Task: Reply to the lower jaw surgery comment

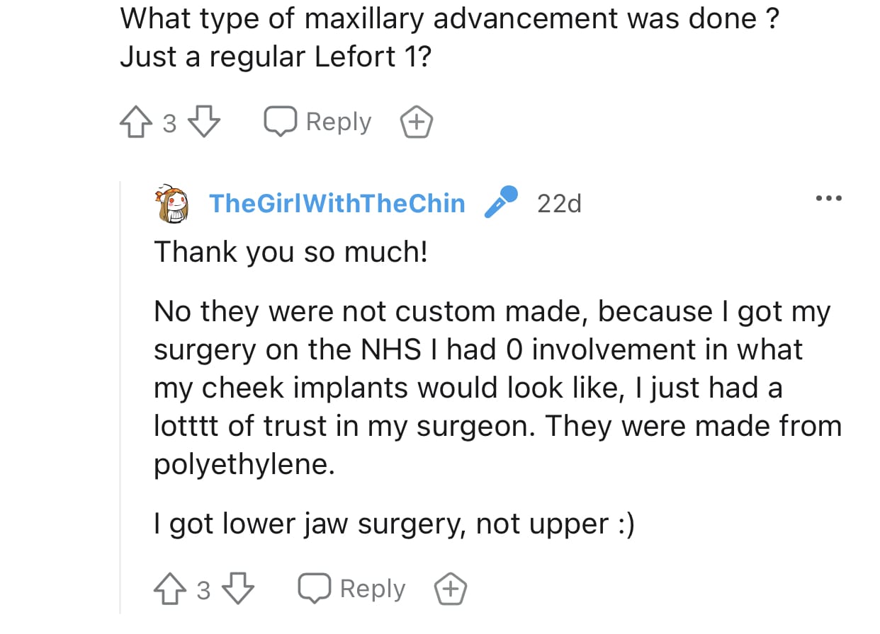Action: [352, 589]
